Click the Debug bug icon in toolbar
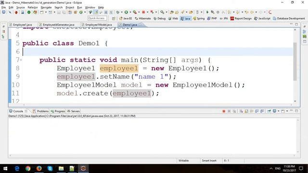This screenshot has width=308, height=173. point(118,12)
